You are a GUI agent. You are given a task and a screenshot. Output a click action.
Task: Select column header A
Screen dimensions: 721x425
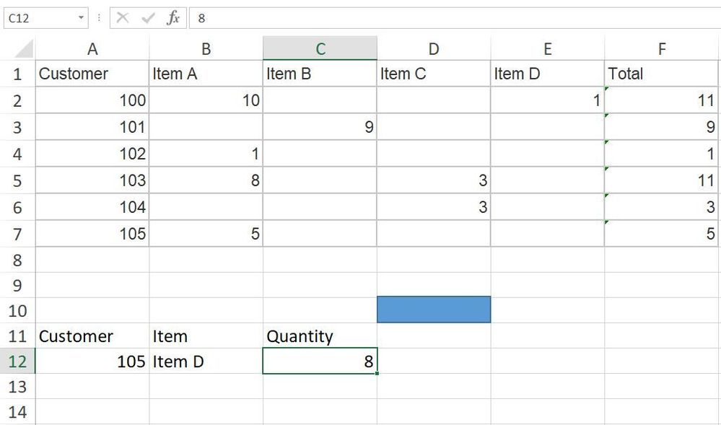92,48
